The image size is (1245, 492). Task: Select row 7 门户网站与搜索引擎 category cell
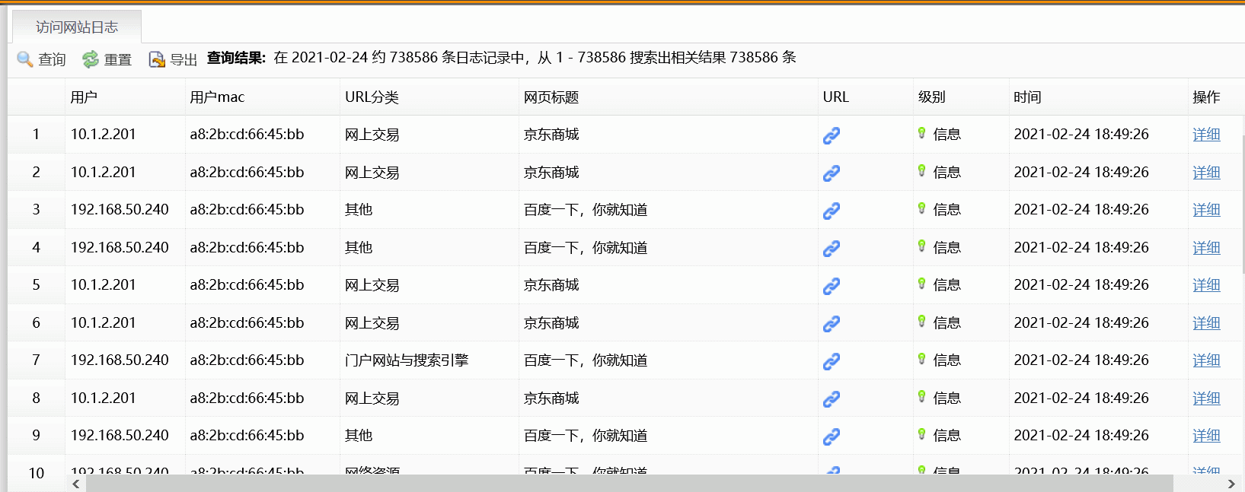pyautogui.click(x=407, y=360)
